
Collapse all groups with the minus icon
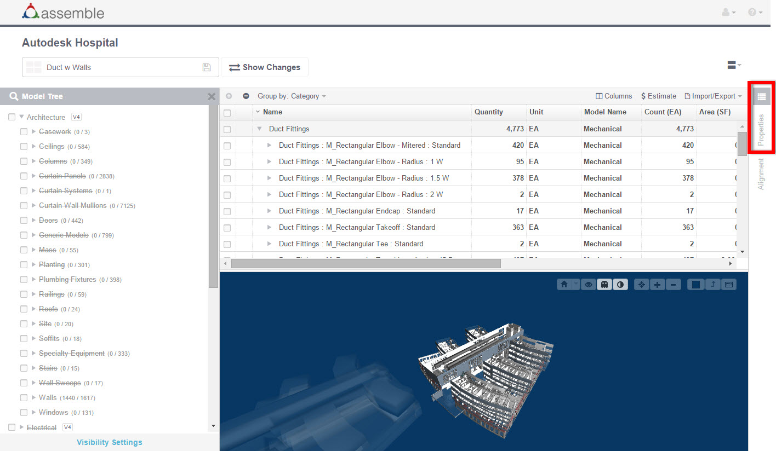click(246, 96)
